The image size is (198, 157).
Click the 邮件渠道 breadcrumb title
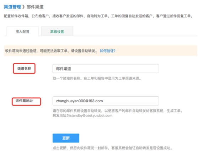(35, 7)
